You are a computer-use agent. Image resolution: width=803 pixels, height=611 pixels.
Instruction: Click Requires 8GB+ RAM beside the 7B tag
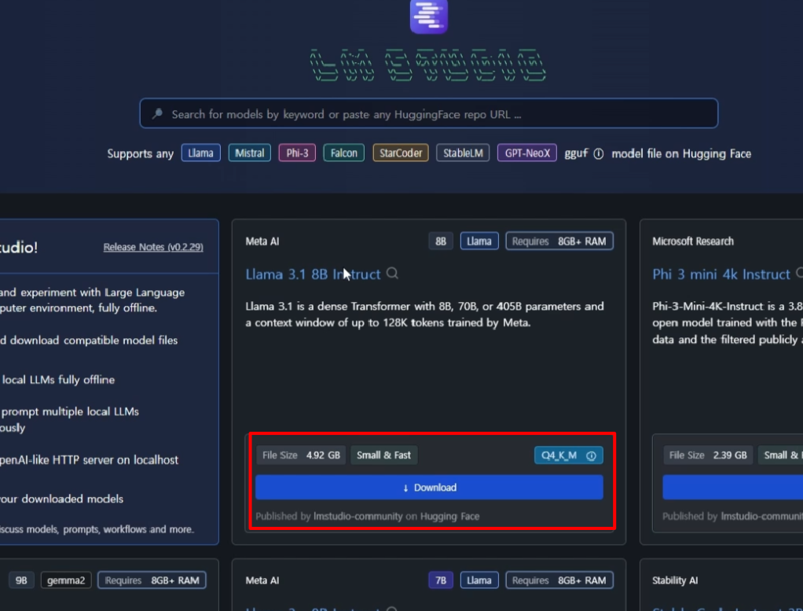point(559,580)
